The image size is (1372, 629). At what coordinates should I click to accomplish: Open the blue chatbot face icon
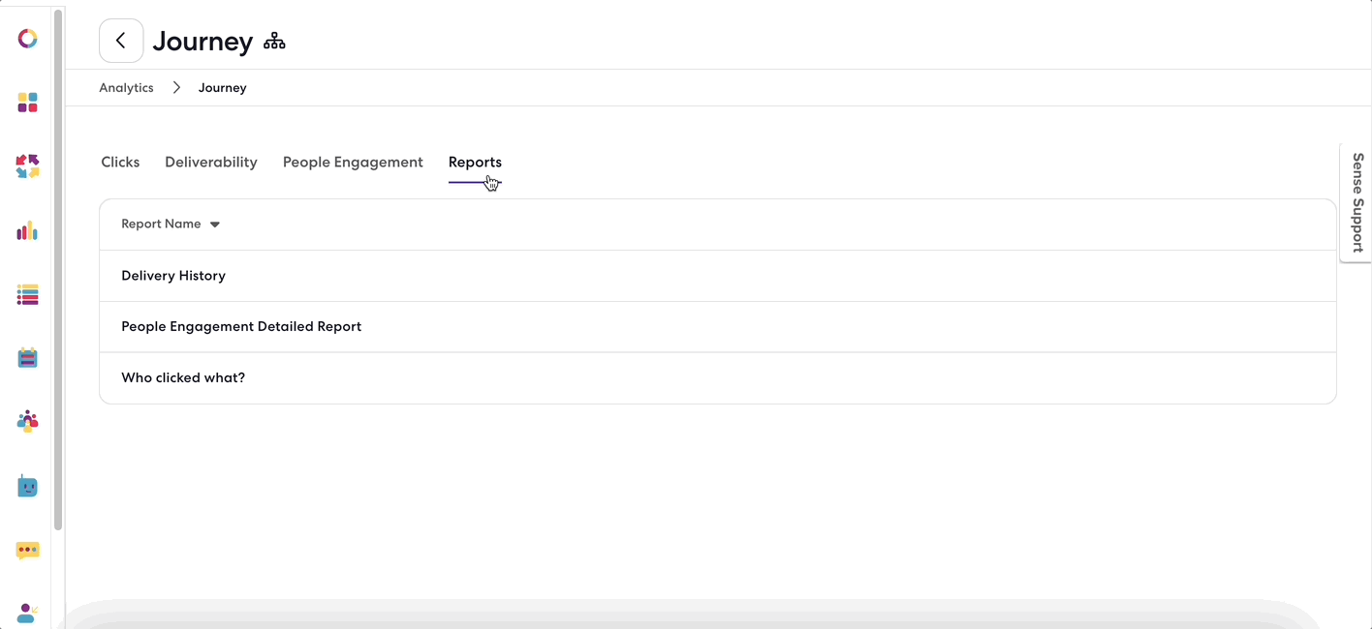27,486
